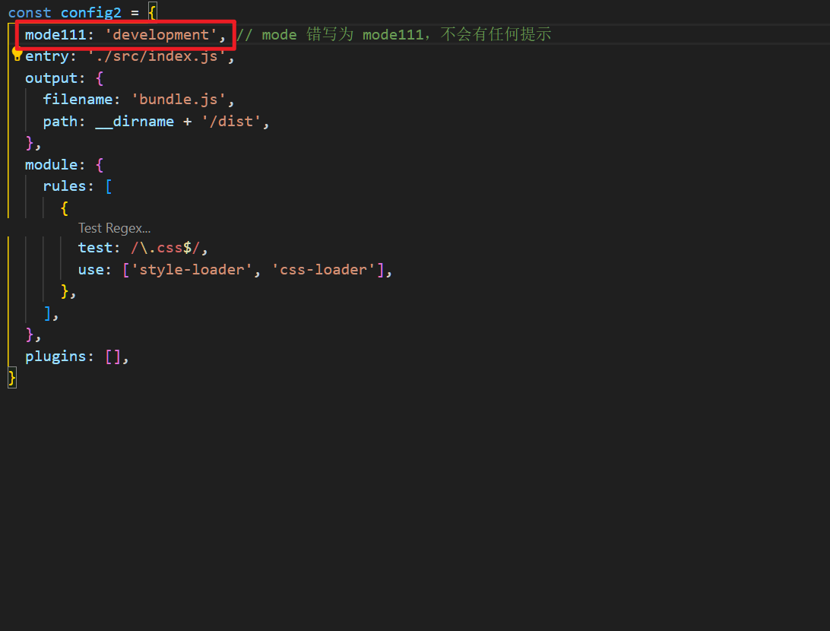Screen dimensions: 830x631
Task: Click the 'css-loader' string
Action: point(324,270)
